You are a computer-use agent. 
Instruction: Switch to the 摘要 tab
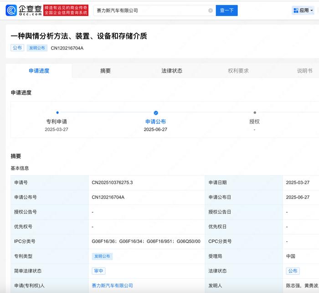point(105,71)
